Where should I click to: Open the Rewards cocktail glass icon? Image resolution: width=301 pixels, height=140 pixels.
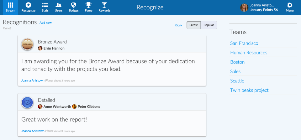coord(104,5)
